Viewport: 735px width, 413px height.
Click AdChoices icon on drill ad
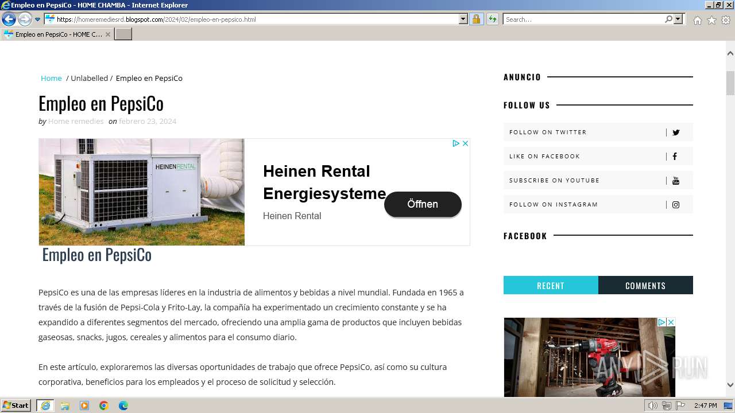point(661,322)
